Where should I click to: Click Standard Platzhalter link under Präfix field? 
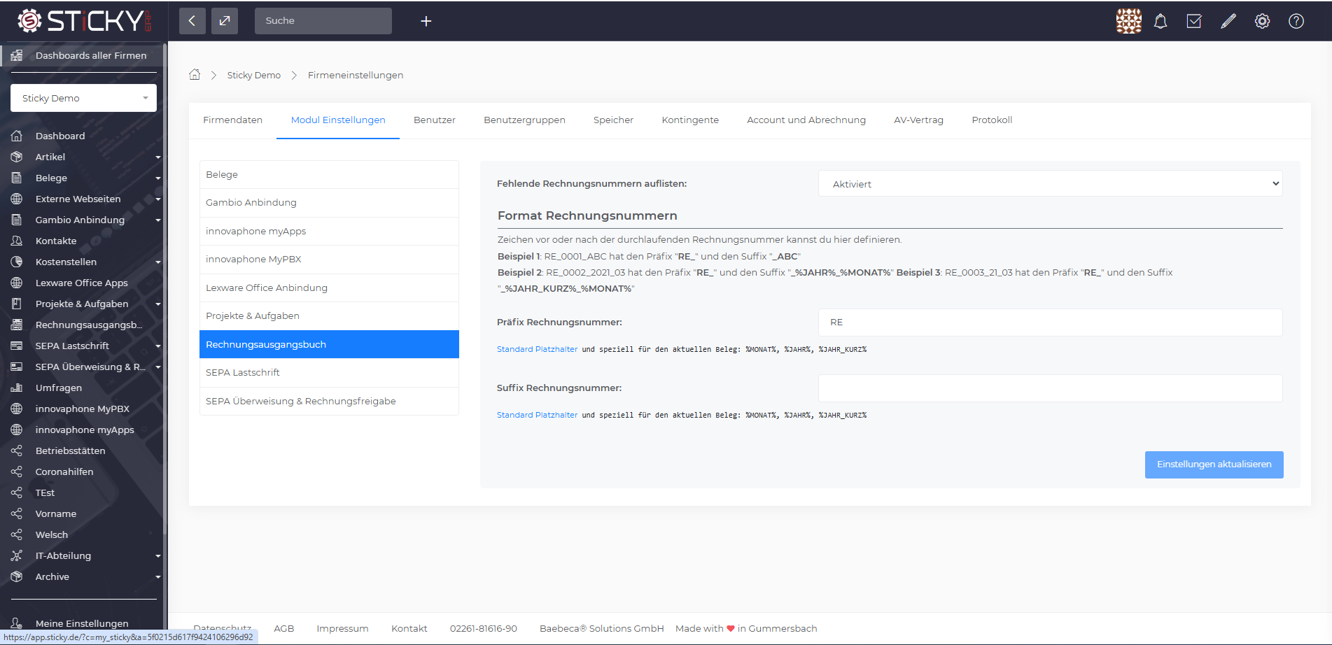537,349
